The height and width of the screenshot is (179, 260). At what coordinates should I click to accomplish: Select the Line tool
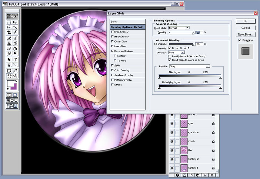tap(15, 65)
